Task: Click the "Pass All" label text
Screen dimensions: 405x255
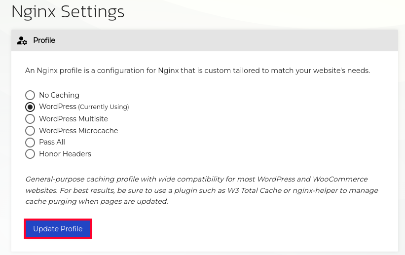Action: 52,142
